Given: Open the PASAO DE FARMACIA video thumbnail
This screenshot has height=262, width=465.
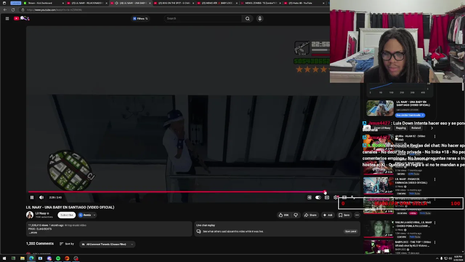Looking at the screenshot, I should point(378,186).
